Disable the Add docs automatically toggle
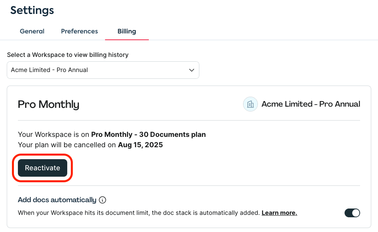 [x=352, y=213]
